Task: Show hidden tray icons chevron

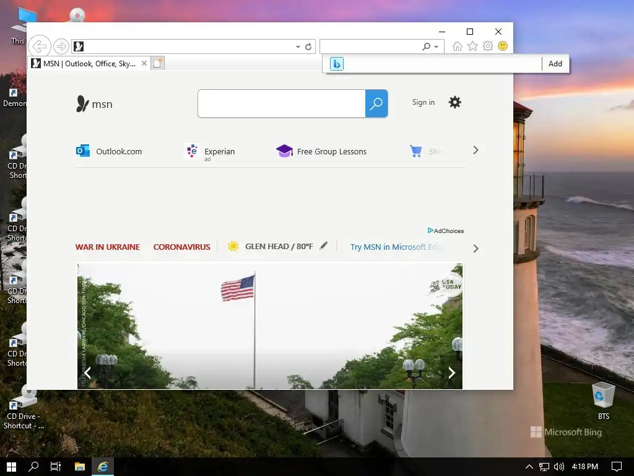Action: tap(529, 467)
